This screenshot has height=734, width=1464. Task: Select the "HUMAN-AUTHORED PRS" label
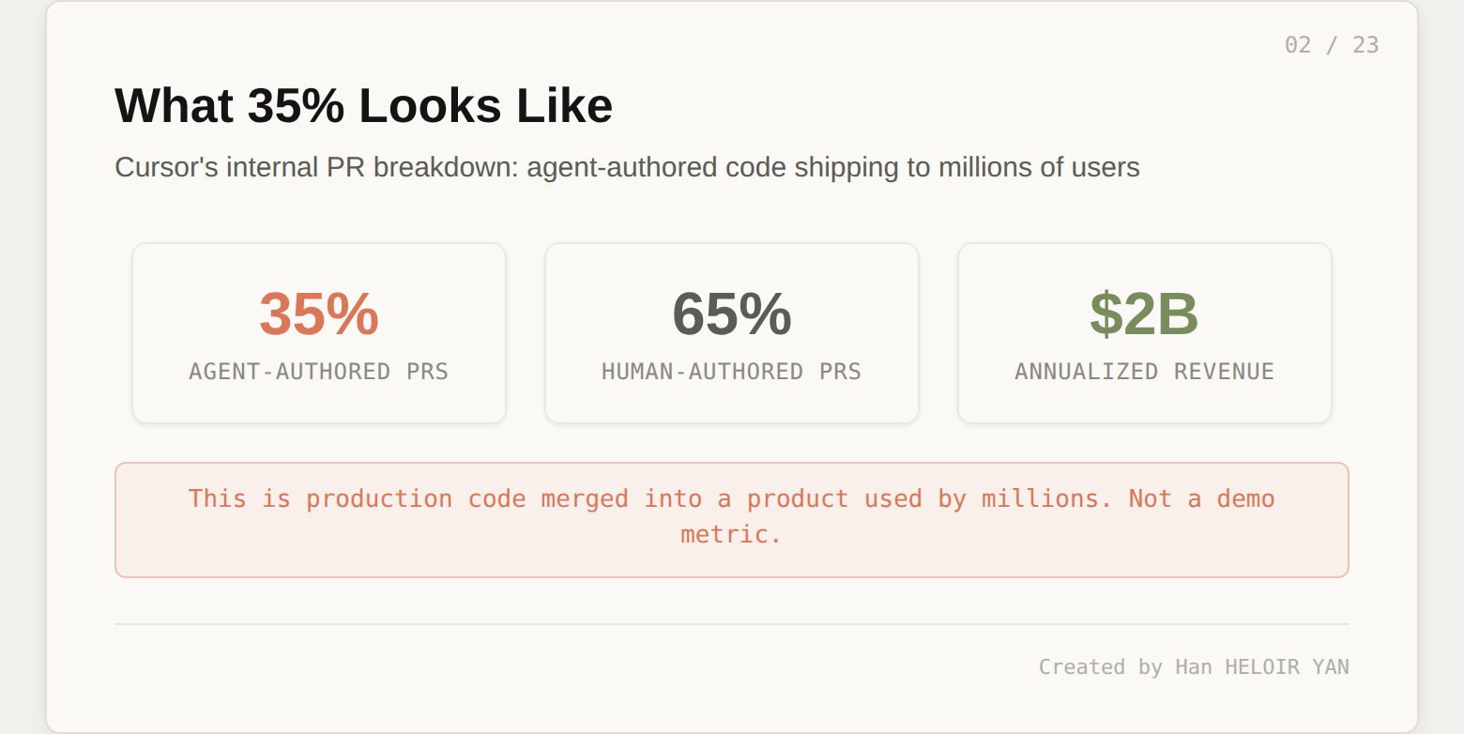pyautogui.click(x=732, y=372)
